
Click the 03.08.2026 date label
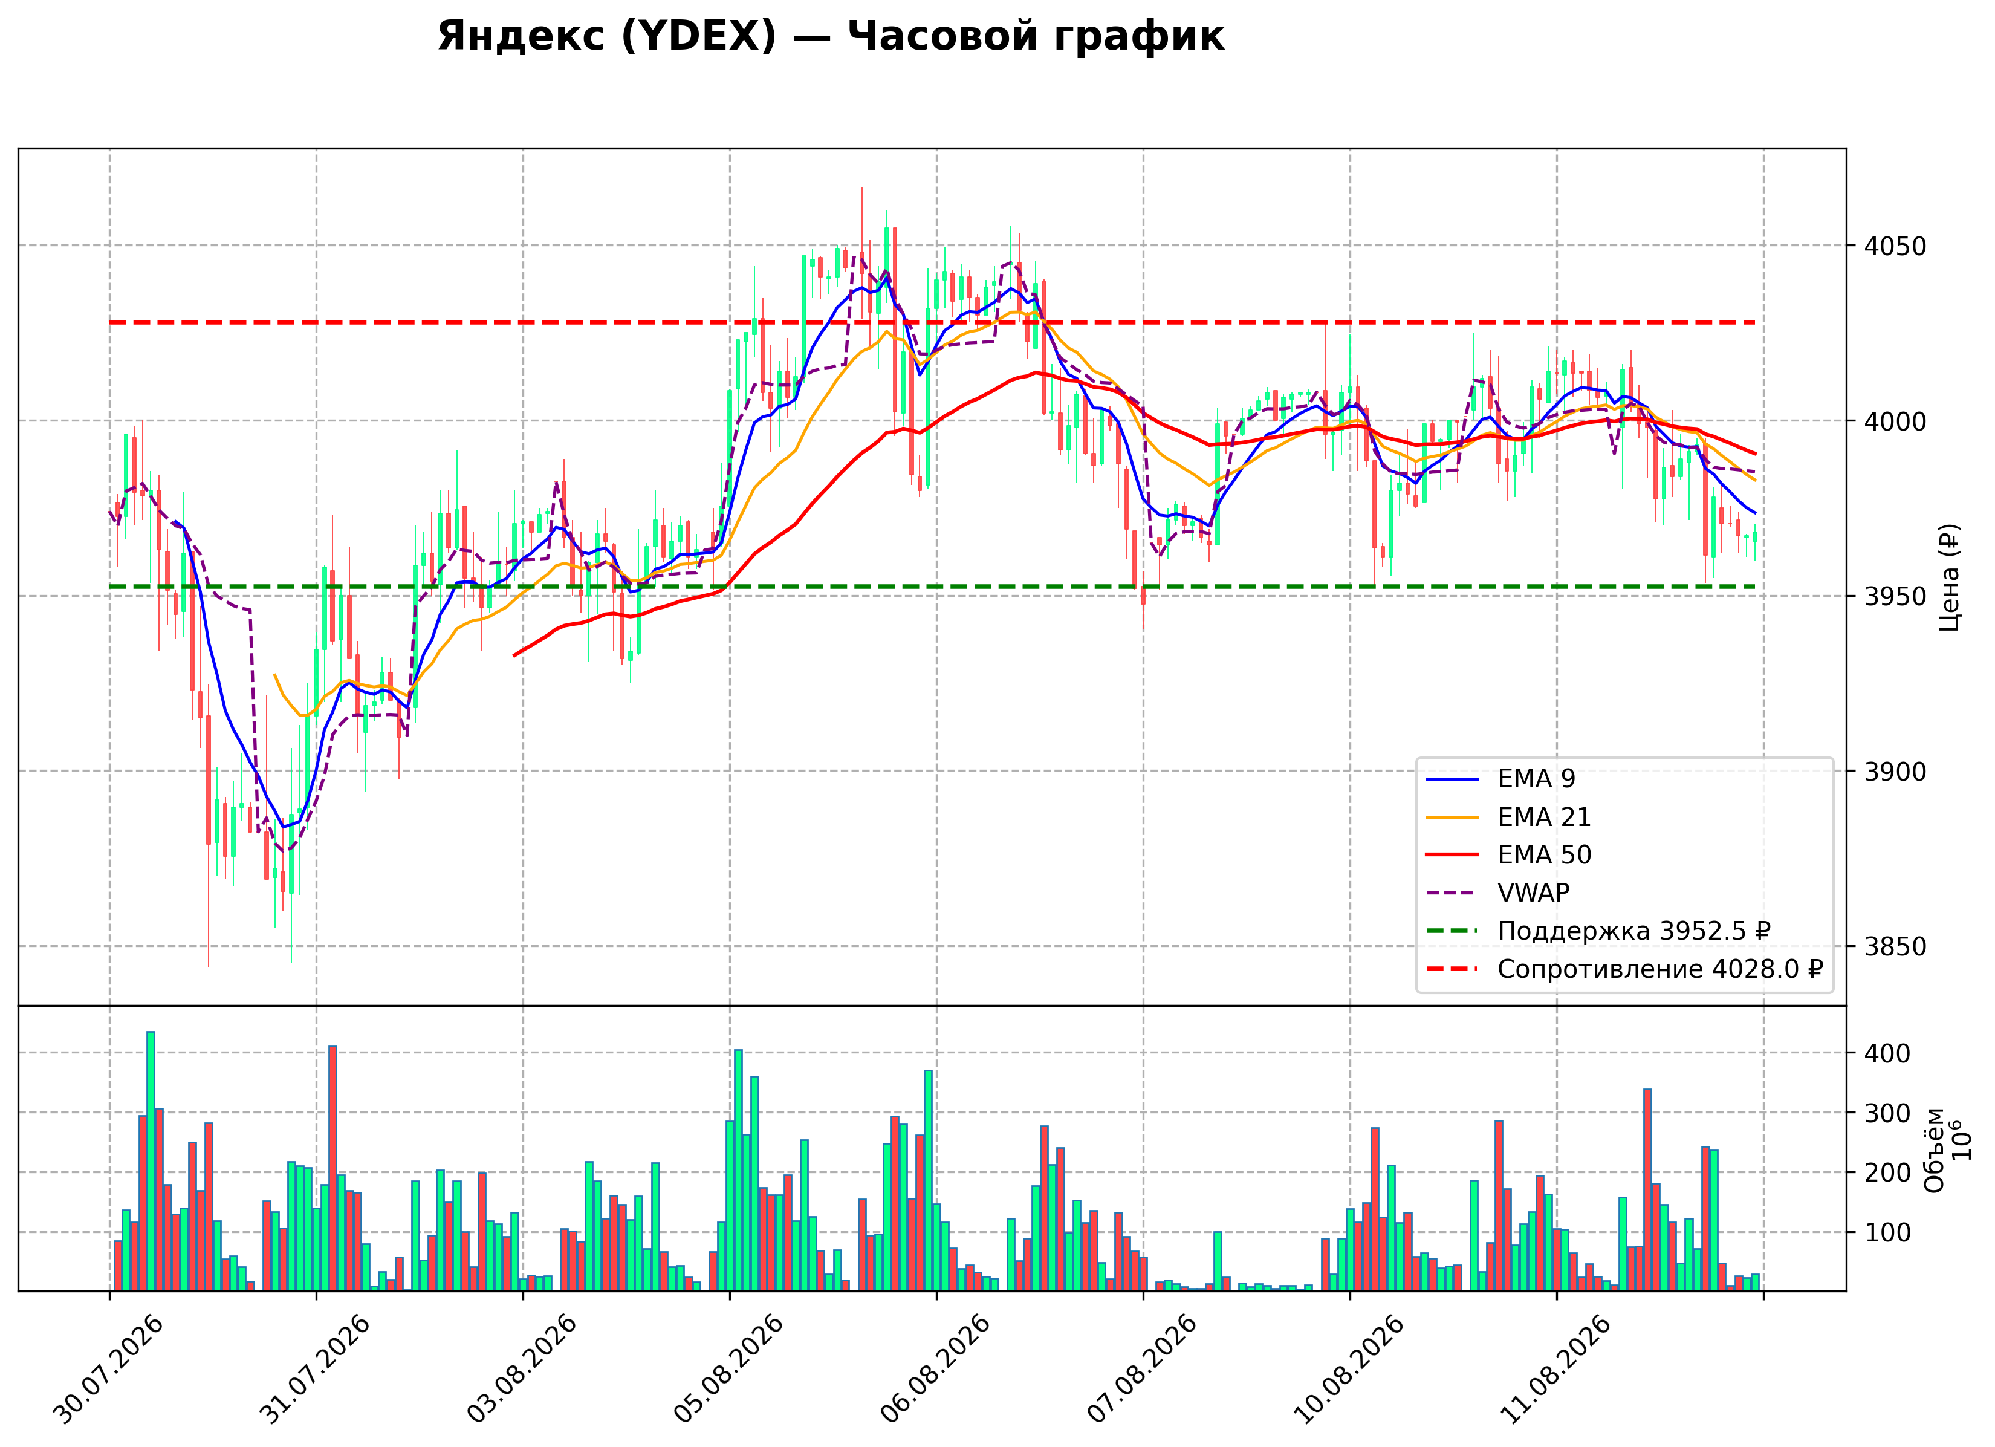point(522,1369)
